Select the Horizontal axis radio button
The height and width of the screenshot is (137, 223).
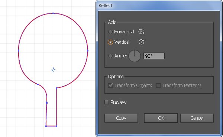pyautogui.click(x=110, y=32)
